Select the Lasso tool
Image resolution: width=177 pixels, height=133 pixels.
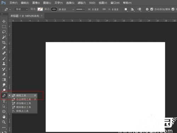click(4, 32)
